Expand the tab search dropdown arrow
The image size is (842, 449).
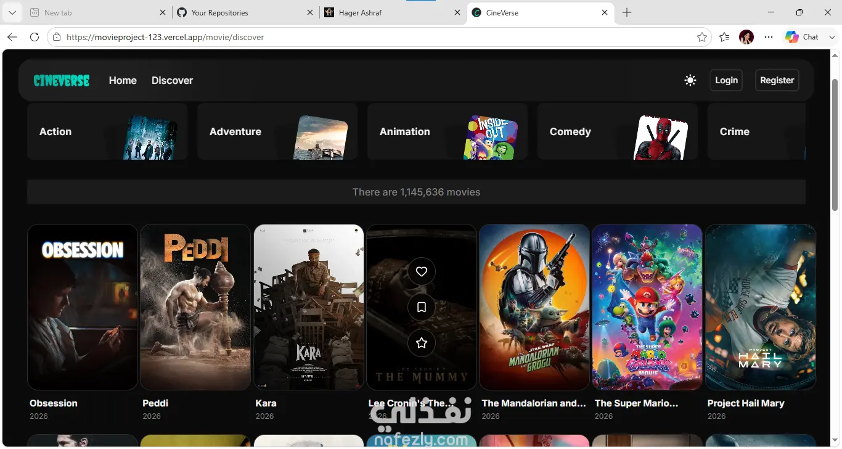pos(12,12)
